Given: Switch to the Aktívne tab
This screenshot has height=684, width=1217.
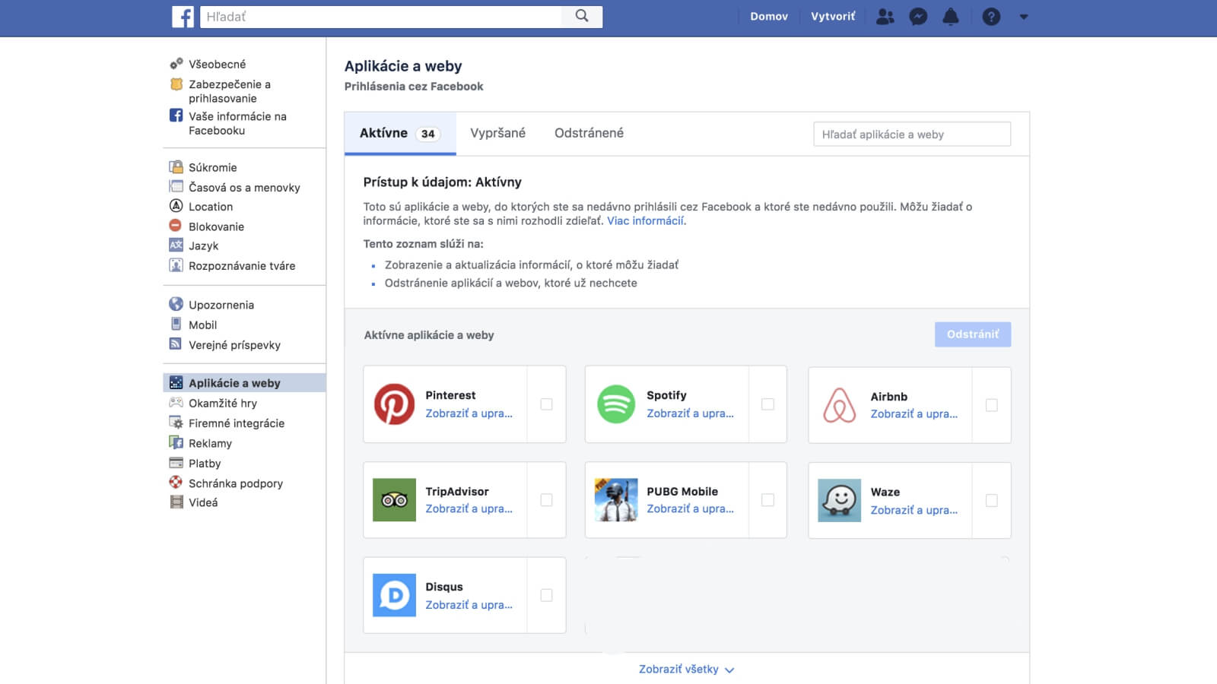Looking at the screenshot, I should [400, 133].
